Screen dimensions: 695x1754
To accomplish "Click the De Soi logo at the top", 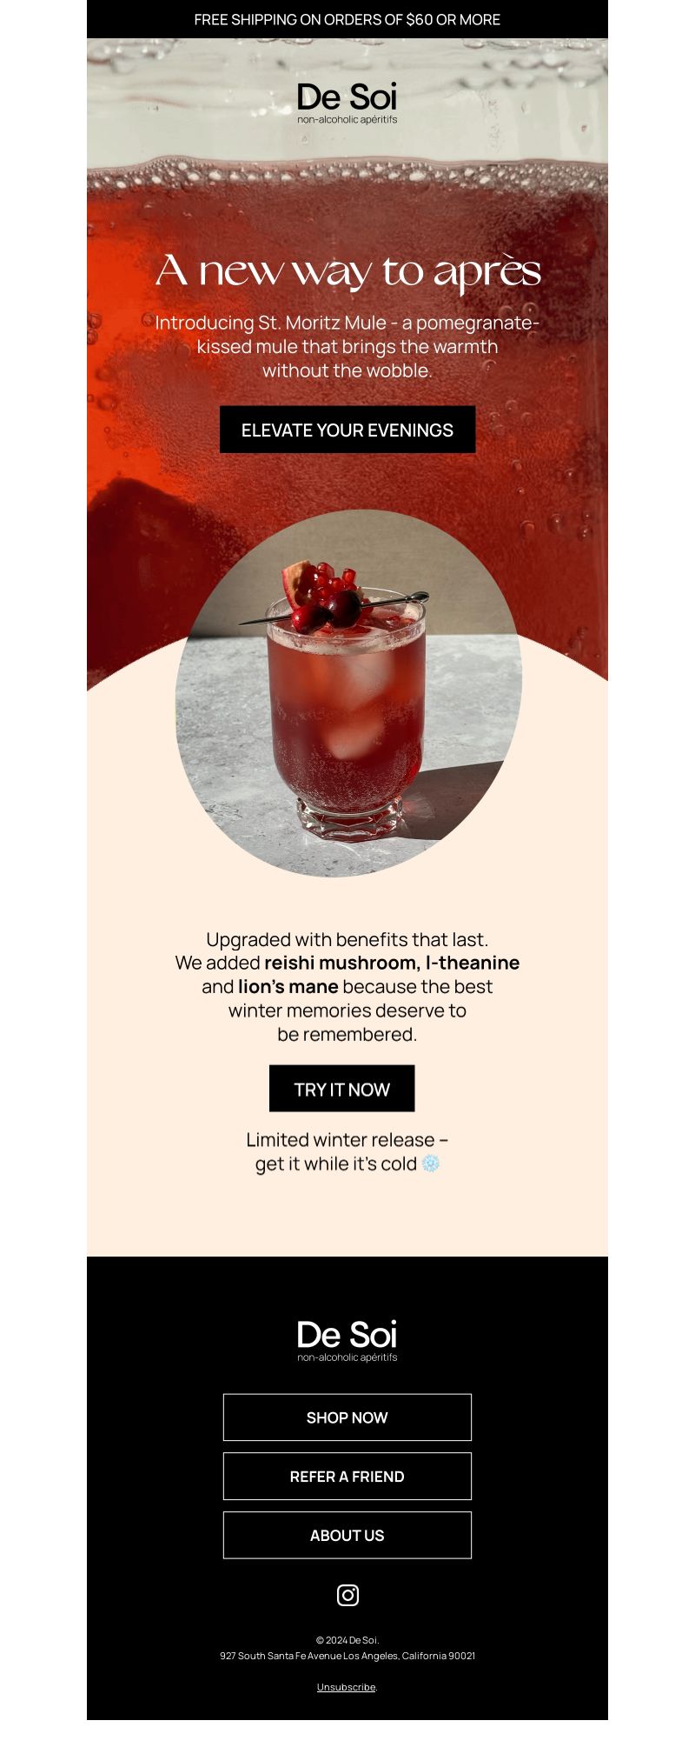I will point(347,103).
